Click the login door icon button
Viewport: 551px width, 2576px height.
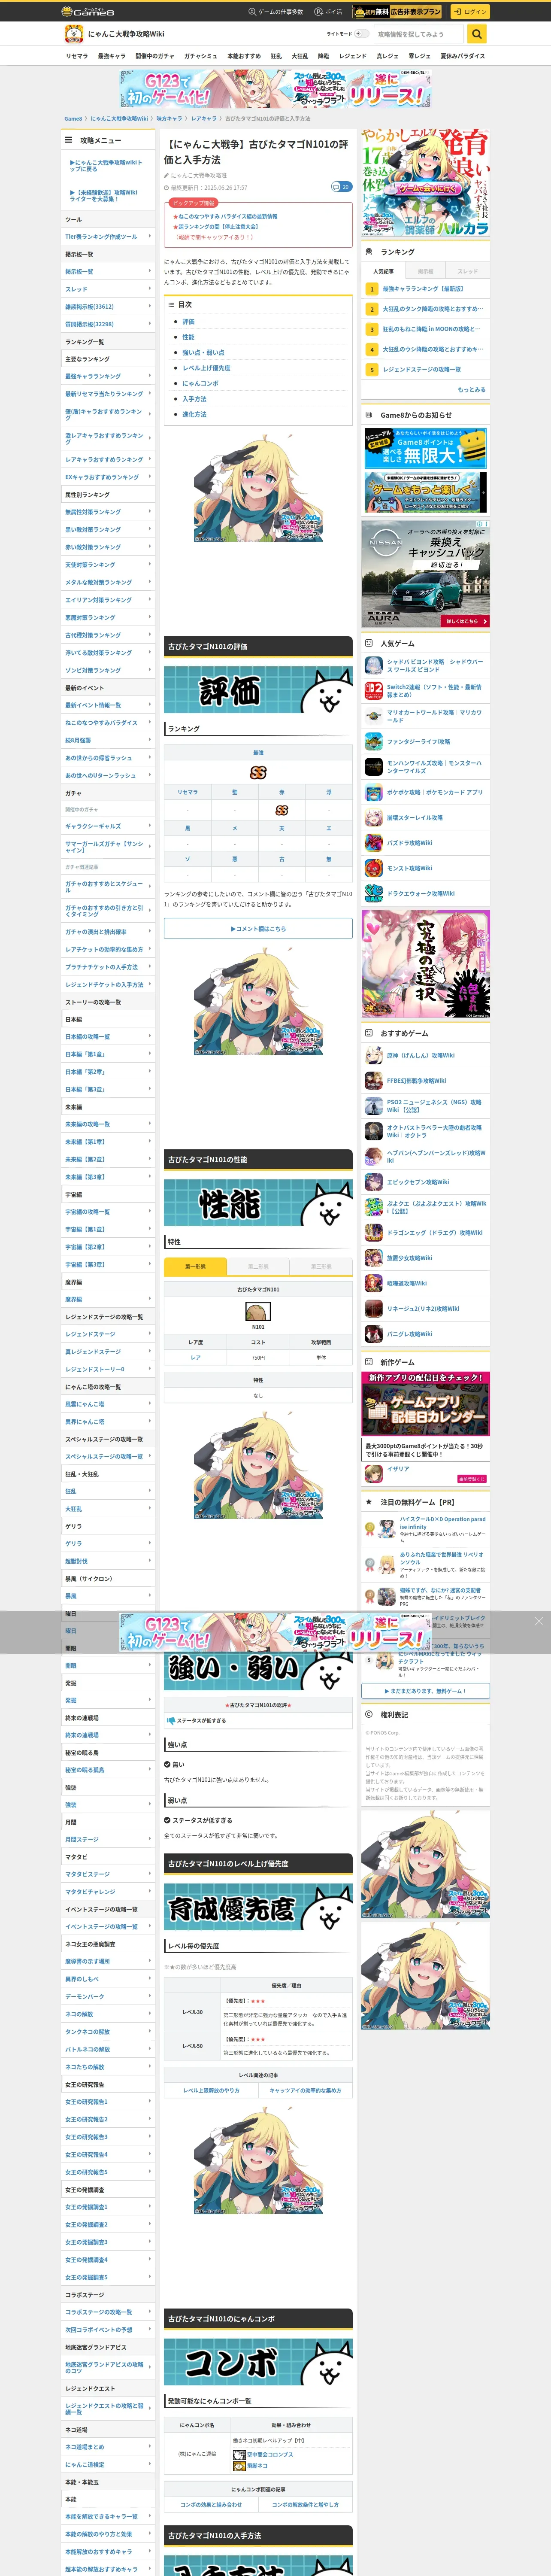tap(457, 12)
